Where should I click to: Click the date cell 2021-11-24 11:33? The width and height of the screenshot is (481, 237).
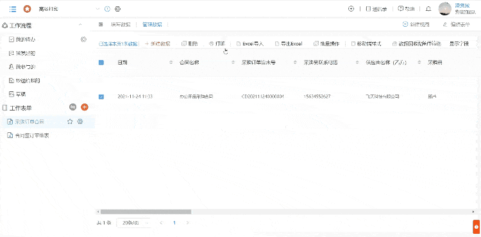(135, 96)
